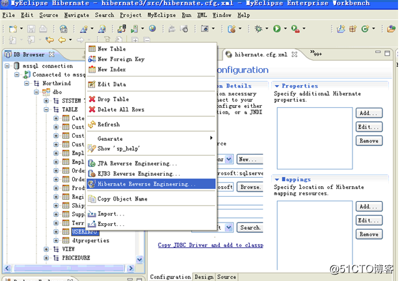Expand the SYSTEM TABLE folder node
The width and height of the screenshot is (400, 281).
click(x=46, y=101)
